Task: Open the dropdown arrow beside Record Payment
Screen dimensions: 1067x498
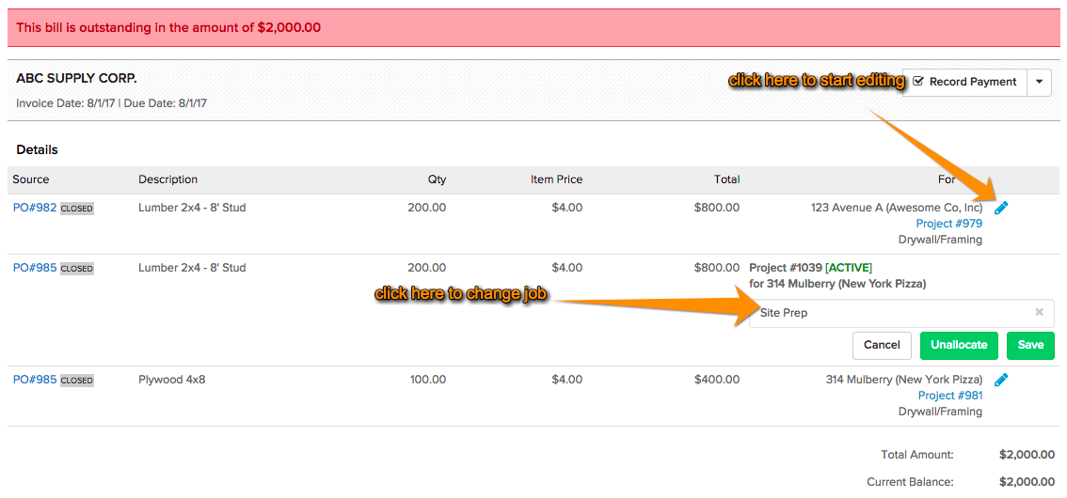Action: (x=1039, y=82)
